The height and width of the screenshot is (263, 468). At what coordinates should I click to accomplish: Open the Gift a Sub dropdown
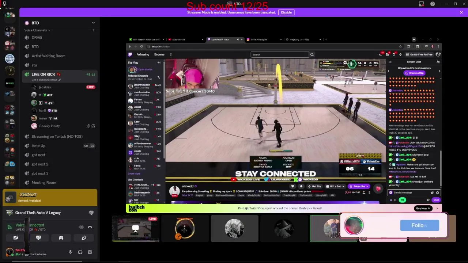335,186
